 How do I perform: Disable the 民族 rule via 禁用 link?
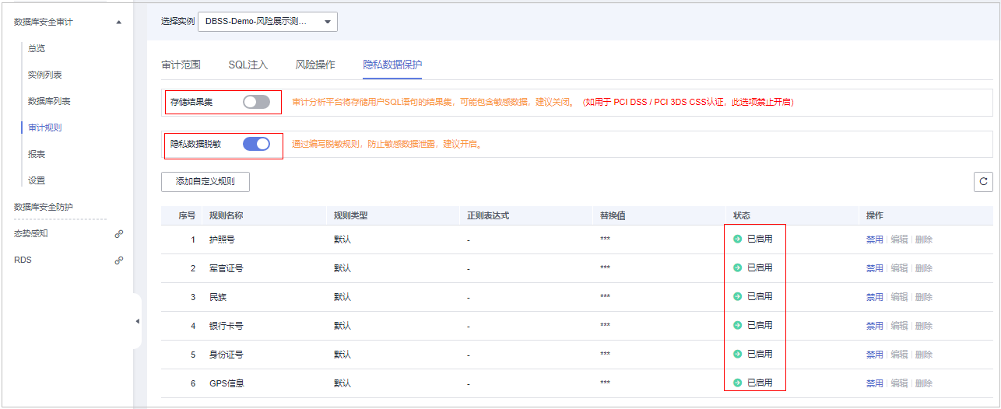(x=874, y=297)
